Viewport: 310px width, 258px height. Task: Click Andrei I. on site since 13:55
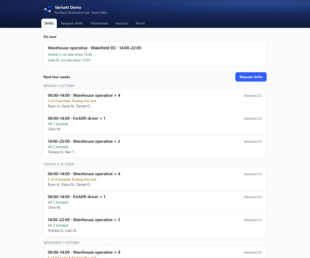click(x=70, y=54)
